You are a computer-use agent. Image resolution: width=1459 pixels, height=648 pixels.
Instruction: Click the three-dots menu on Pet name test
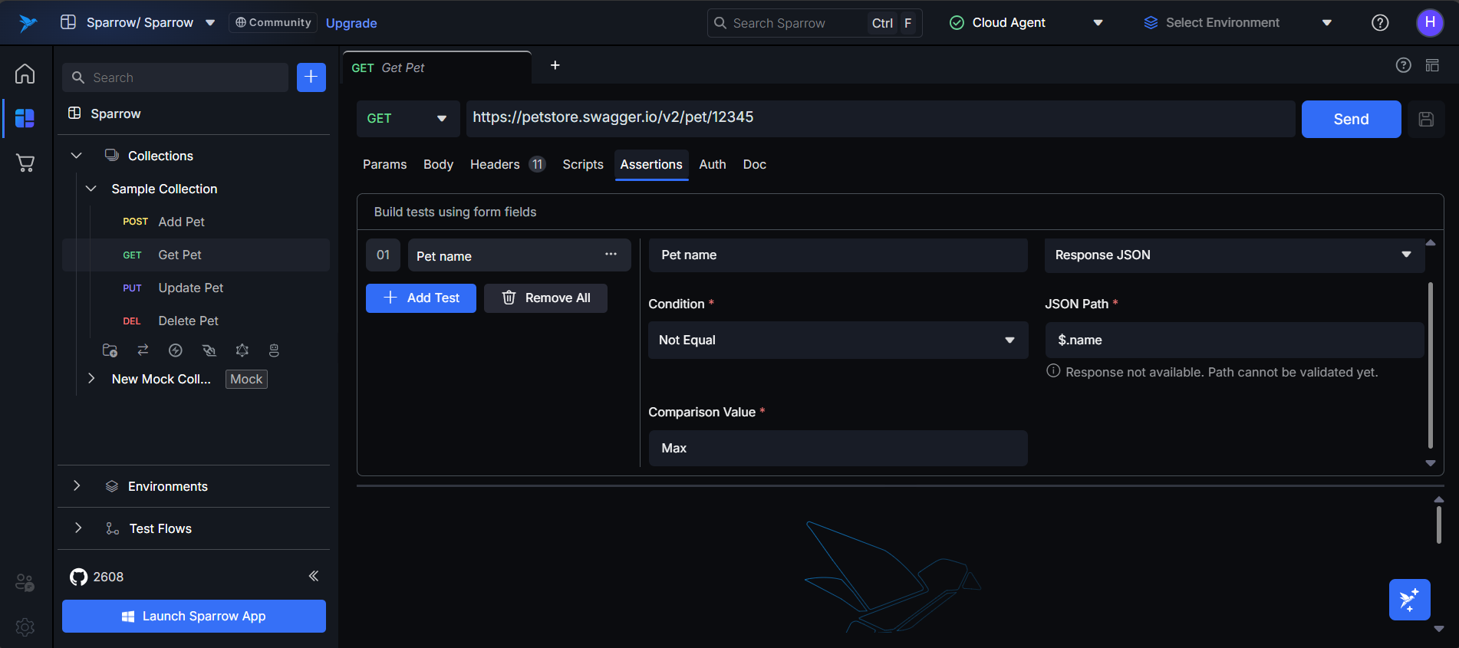(611, 255)
